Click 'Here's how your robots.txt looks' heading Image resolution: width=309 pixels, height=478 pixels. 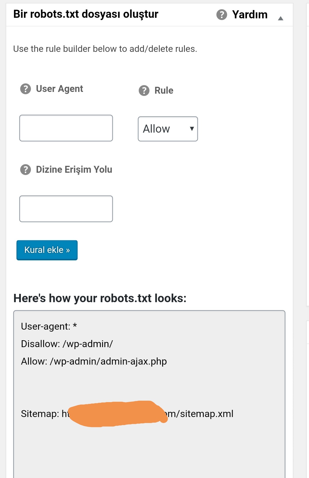point(100,298)
